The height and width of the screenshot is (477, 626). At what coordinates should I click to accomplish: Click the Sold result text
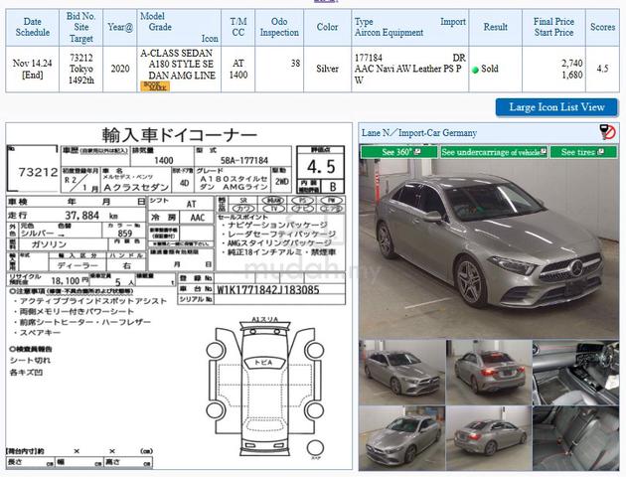[x=490, y=69]
